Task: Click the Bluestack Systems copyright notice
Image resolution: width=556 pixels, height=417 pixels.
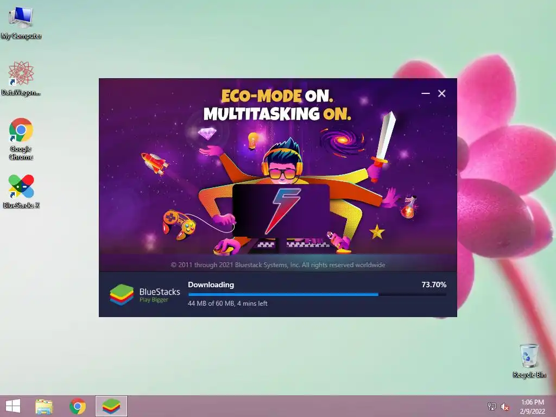Action: coord(277,265)
